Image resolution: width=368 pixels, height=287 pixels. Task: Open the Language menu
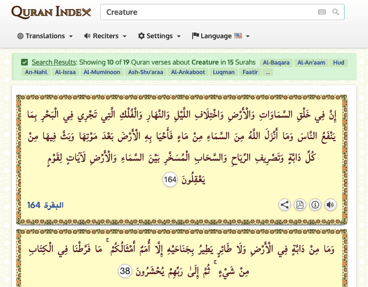click(x=220, y=36)
